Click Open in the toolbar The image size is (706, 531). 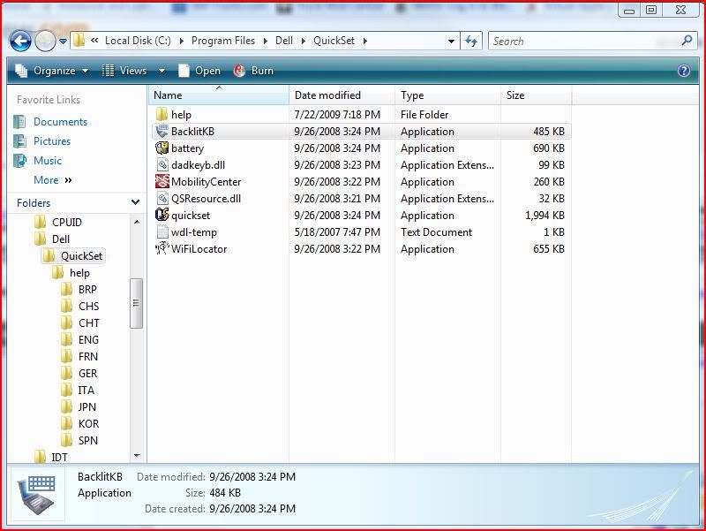pos(207,71)
